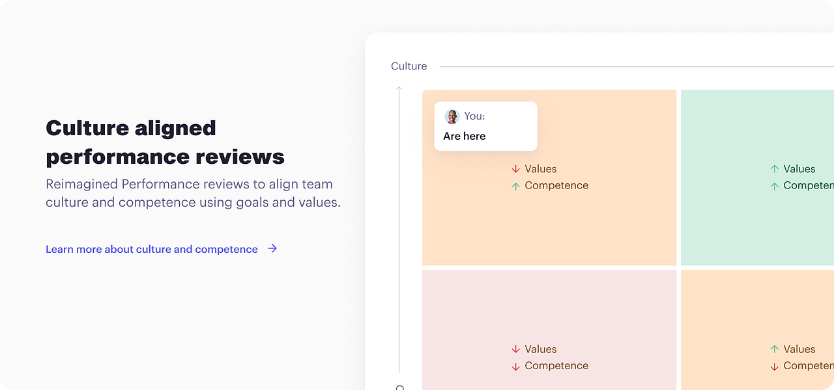This screenshot has height=390, width=834.
Task: Click green up arrow beside Values in green quadrant
Action: (x=774, y=169)
